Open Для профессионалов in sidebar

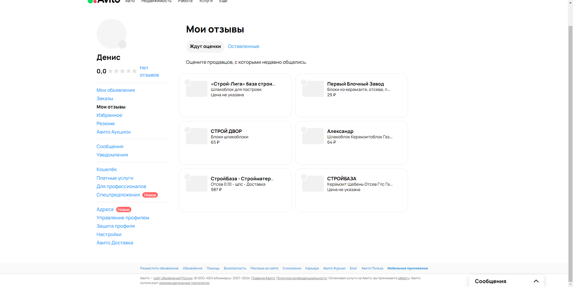point(121,187)
